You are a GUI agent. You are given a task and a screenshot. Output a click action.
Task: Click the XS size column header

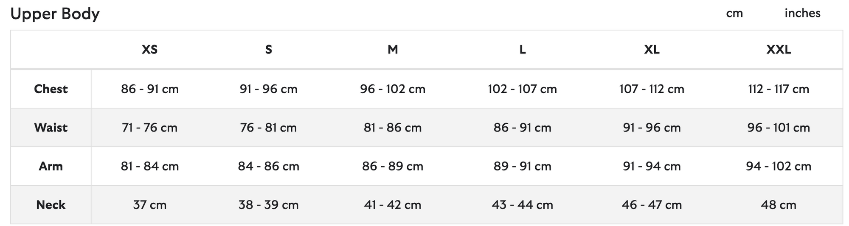coord(149,50)
